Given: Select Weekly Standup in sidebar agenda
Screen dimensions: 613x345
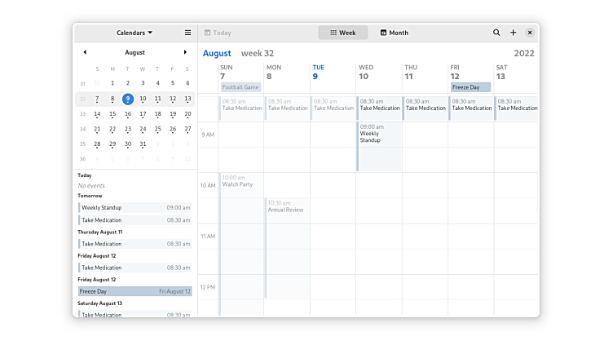Looking at the screenshot, I should coord(135,208).
